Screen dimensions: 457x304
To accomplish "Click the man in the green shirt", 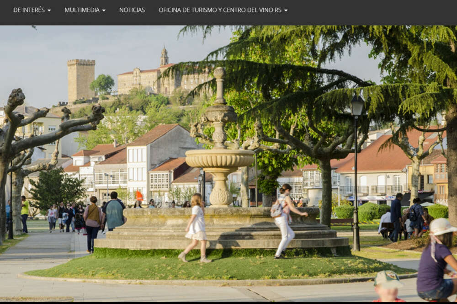I will tap(114, 212).
